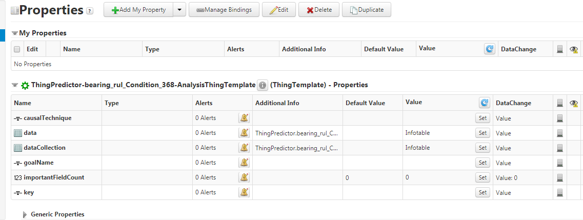This screenshot has width=583, height=220.
Task: Click Set button for importantFieldCount
Action: tap(483, 177)
